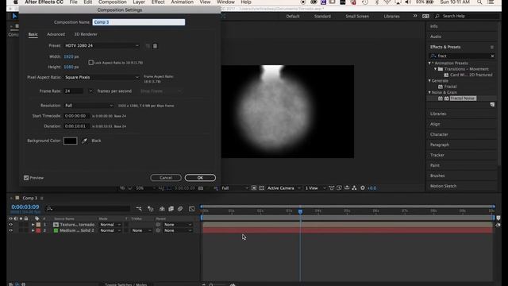Open the Active Camera dropdown
This screenshot has width=508, height=286.
tap(284, 188)
